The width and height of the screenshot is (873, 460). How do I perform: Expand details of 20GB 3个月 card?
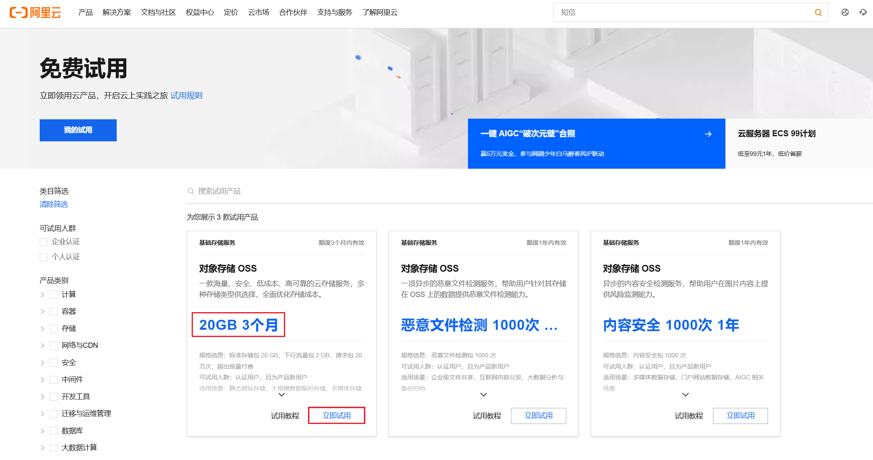pos(282,395)
